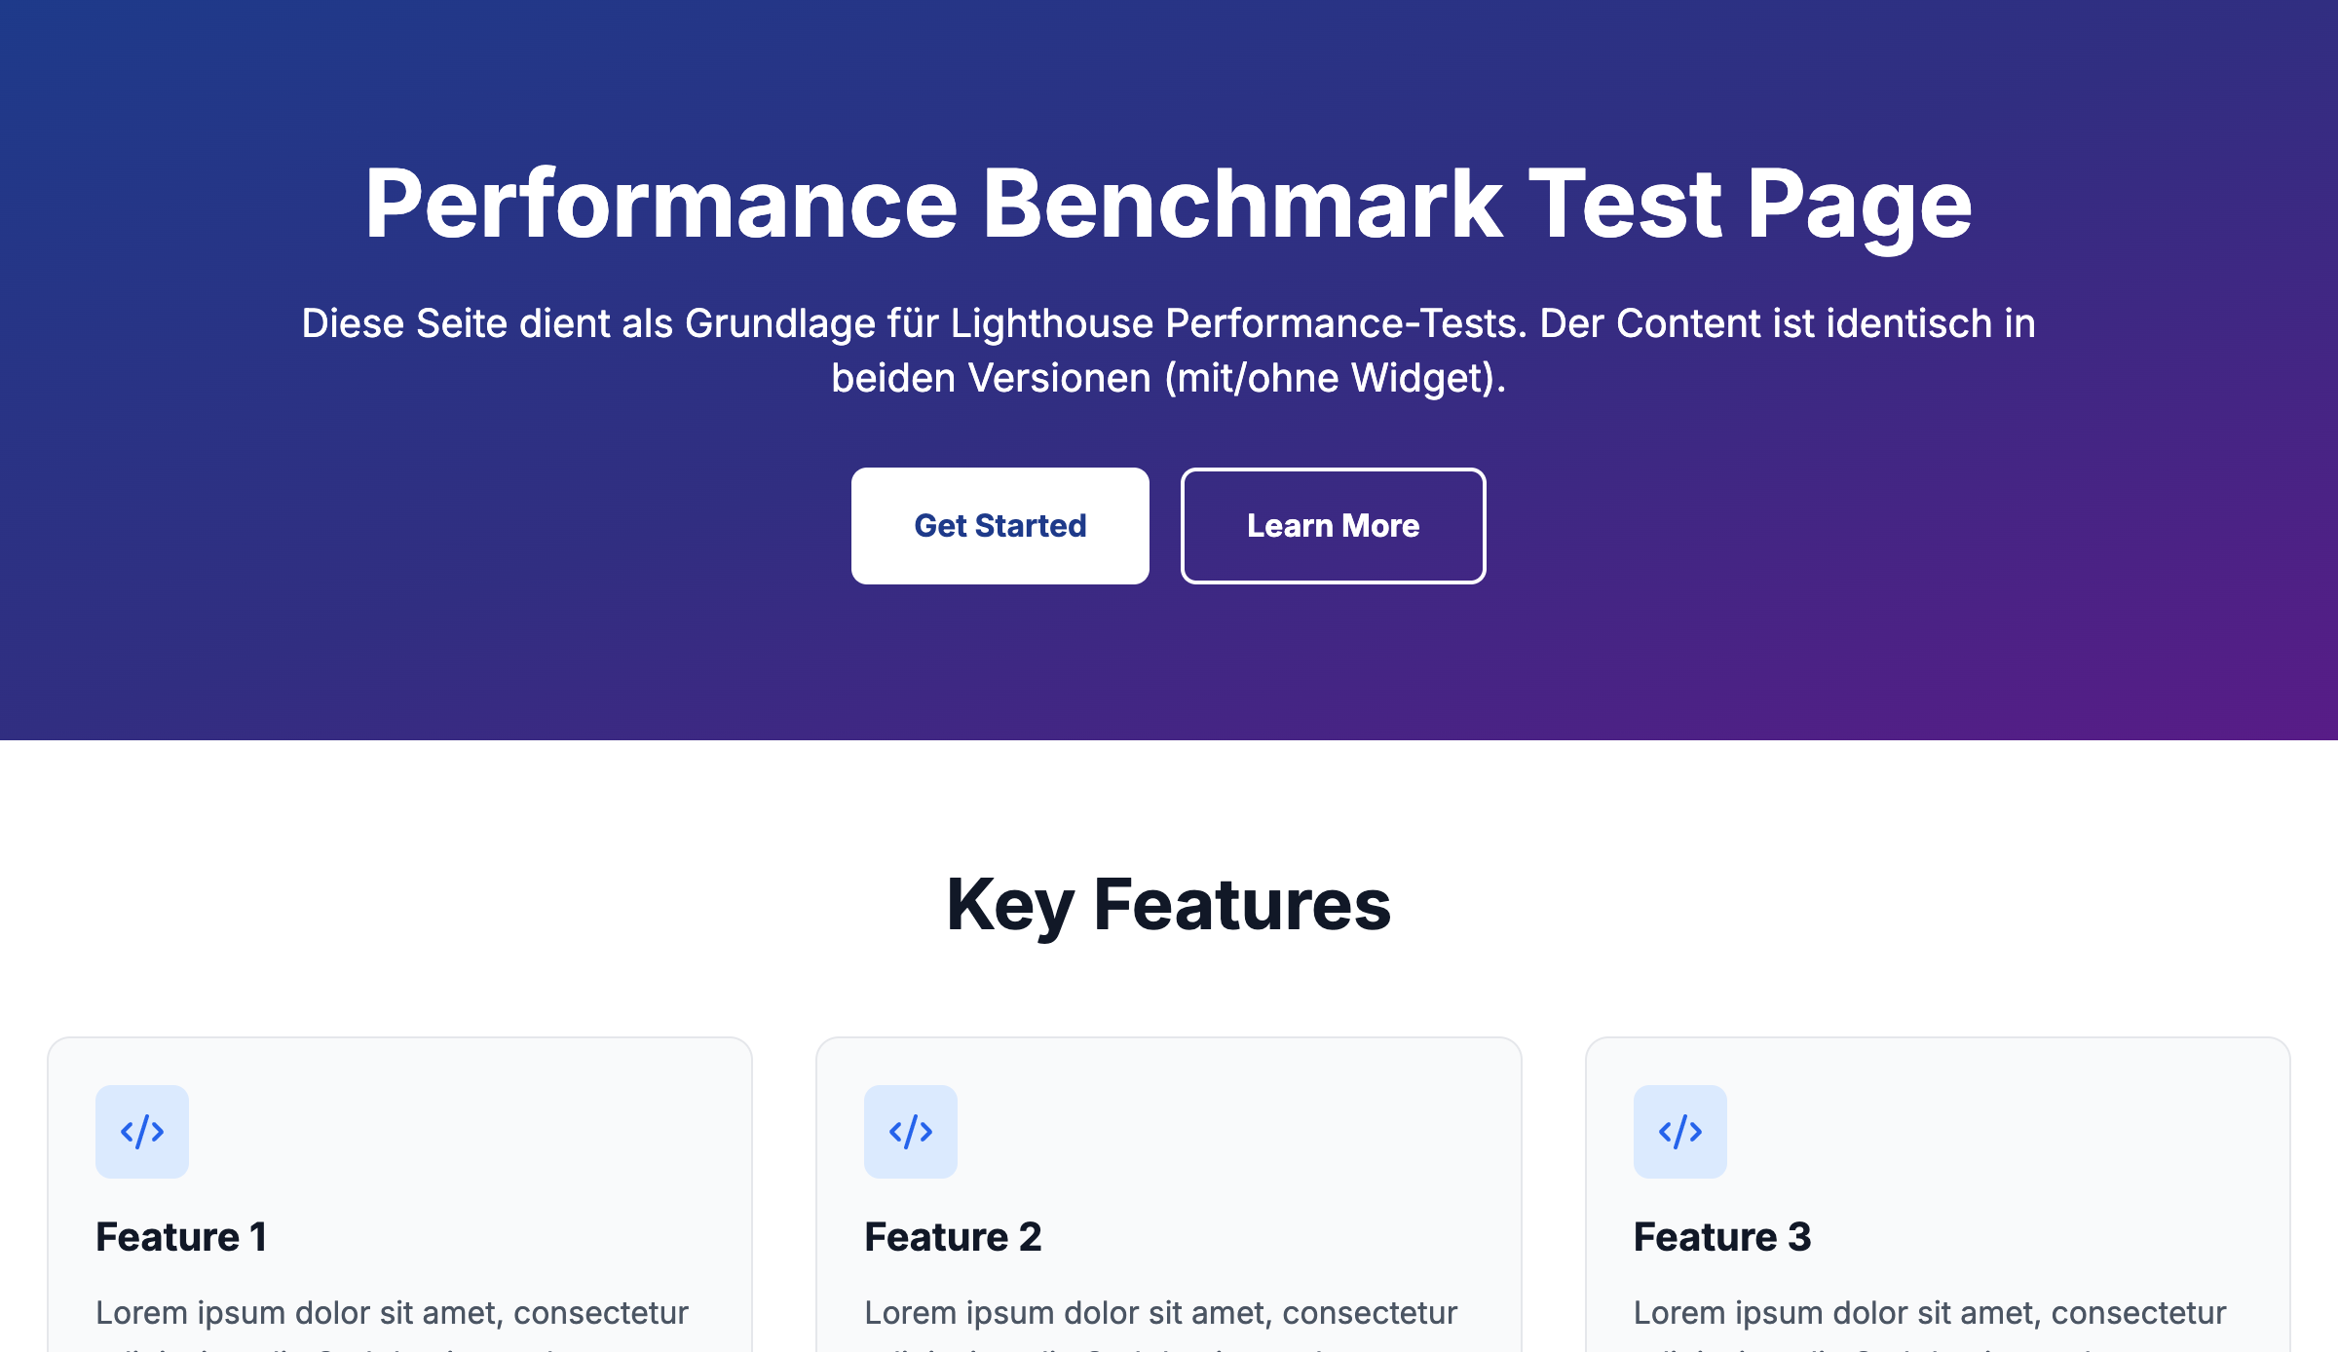This screenshot has width=2338, height=1352.
Task: Click the word Performance in the hero title
Action: point(661,205)
